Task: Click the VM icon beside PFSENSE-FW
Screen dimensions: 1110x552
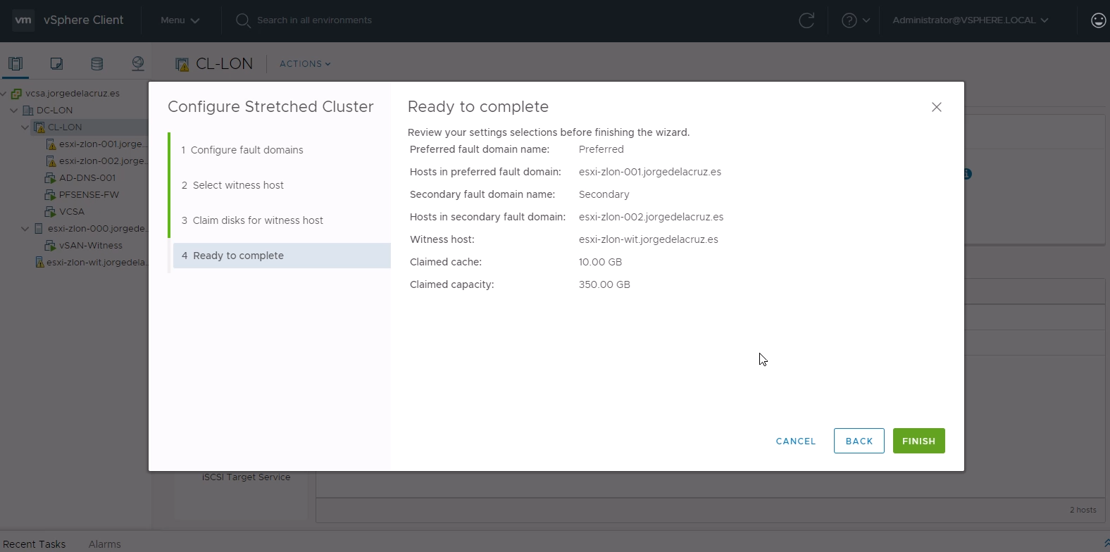Action: pyautogui.click(x=50, y=194)
